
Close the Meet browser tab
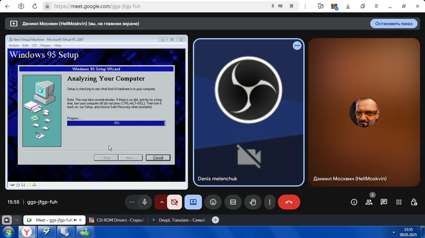[80, 220]
